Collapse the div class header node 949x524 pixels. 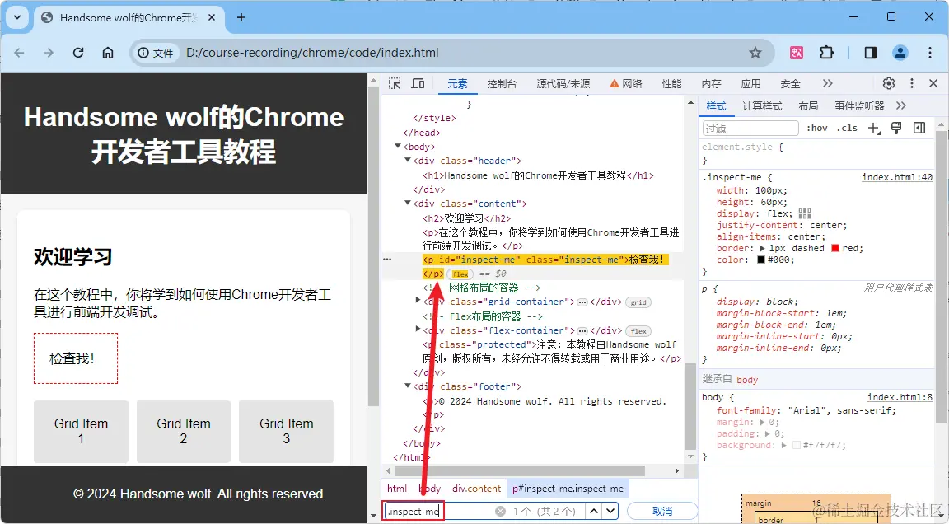(407, 161)
